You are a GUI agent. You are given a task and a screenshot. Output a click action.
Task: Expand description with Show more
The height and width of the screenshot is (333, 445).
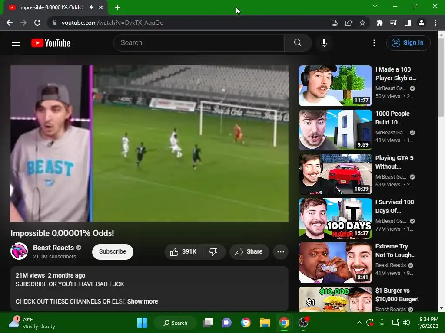click(143, 301)
